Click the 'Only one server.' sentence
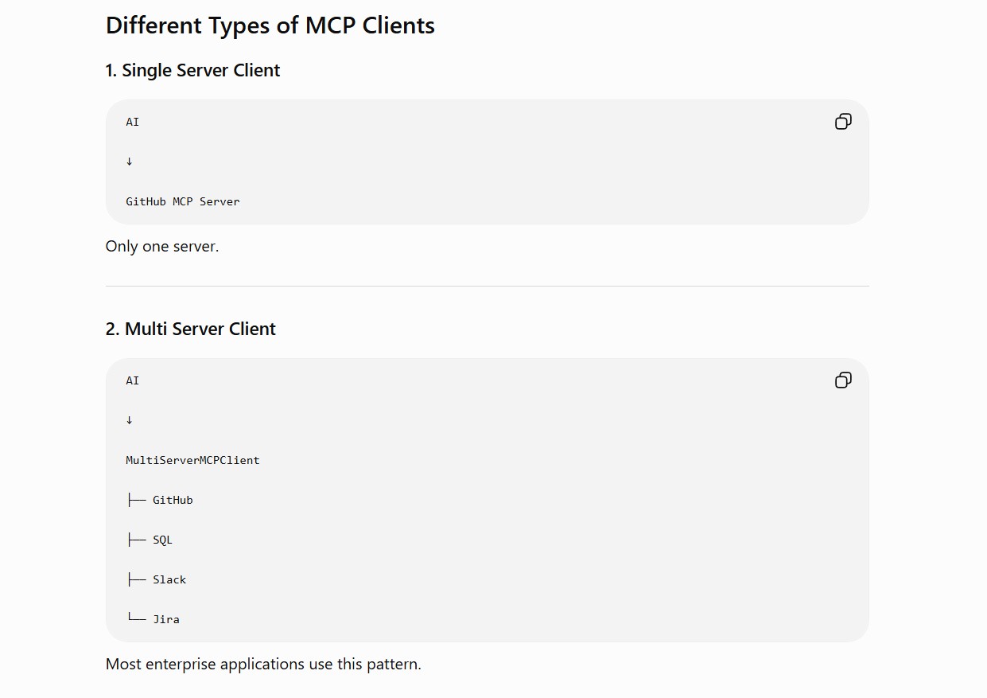 coord(162,247)
